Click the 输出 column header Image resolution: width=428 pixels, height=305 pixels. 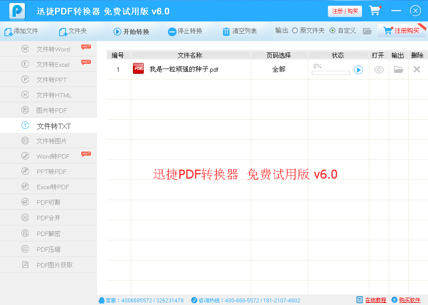pyautogui.click(x=398, y=55)
